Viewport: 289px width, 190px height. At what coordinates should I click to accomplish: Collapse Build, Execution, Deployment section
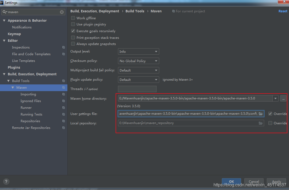[x=4, y=74]
